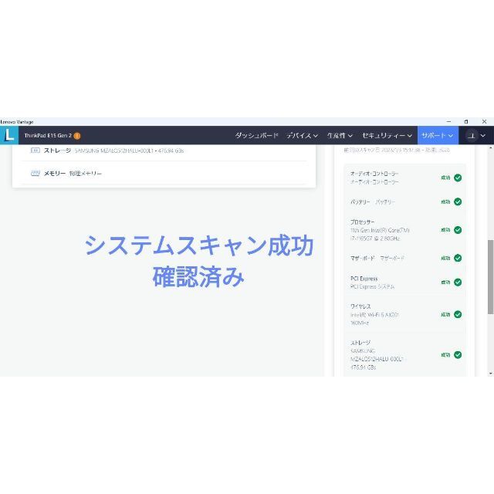Click the Lenovo L logo icon
494x494 pixels.
pyautogui.click(x=9, y=136)
